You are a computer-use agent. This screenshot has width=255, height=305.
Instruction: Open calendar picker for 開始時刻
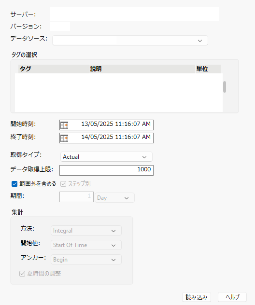[x=64, y=125]
